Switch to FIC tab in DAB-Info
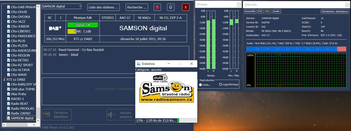The image size is (351, 131). [261, 11]
